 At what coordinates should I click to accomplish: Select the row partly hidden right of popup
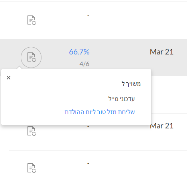click(x=169, y=95)
